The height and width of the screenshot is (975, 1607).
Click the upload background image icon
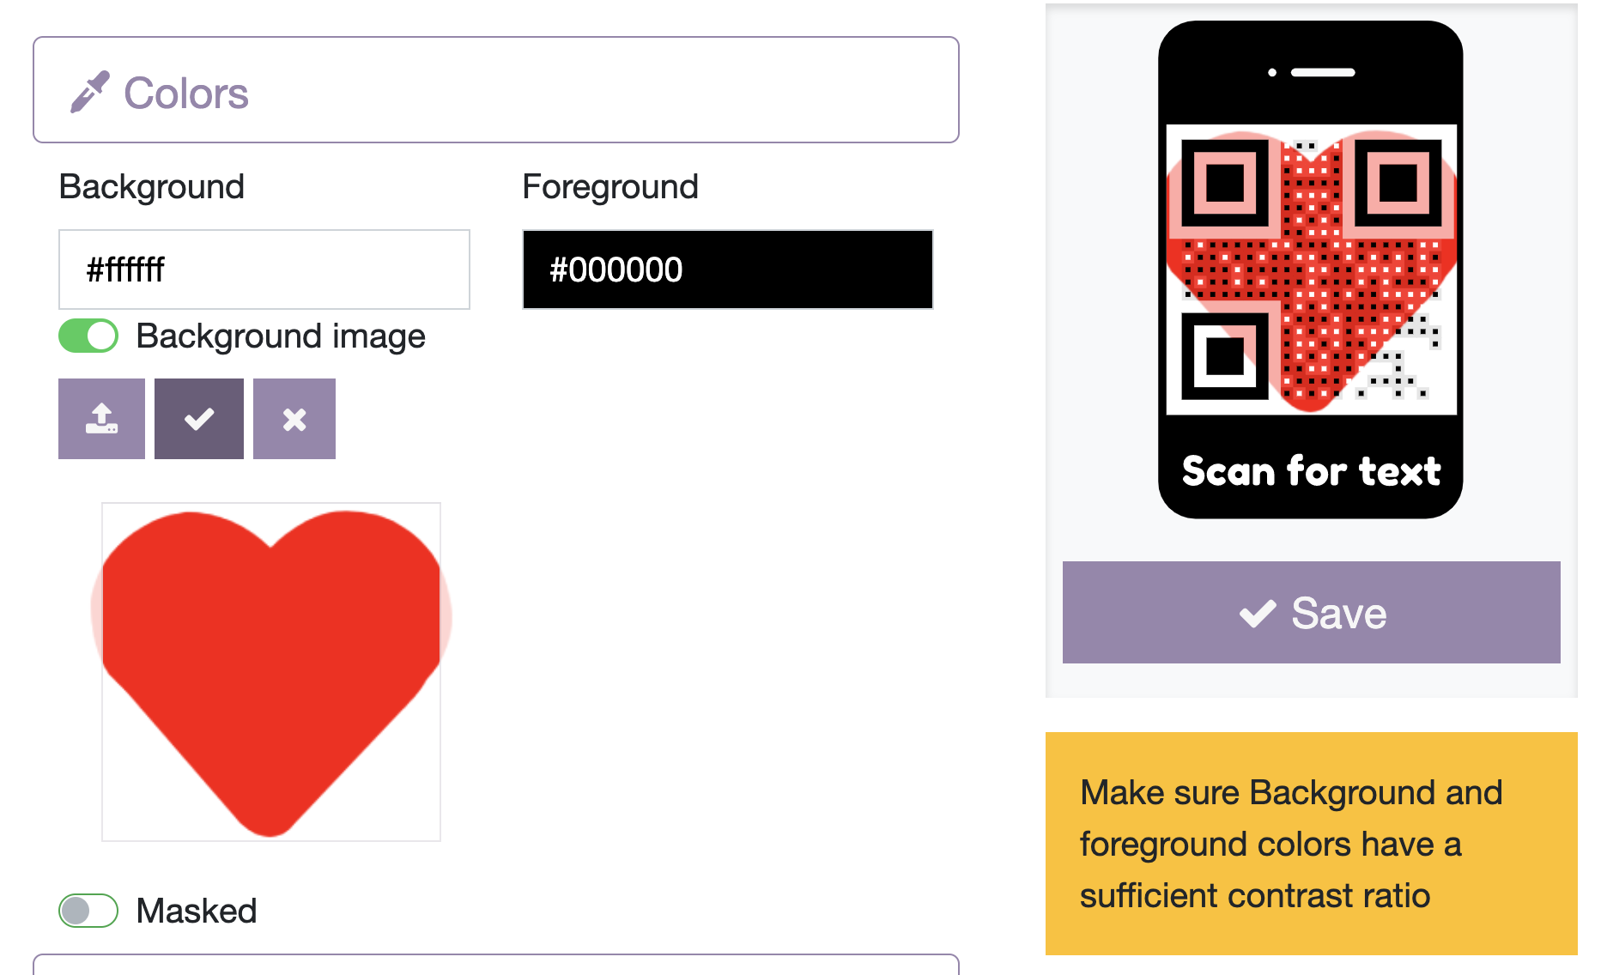pos(101,419)
